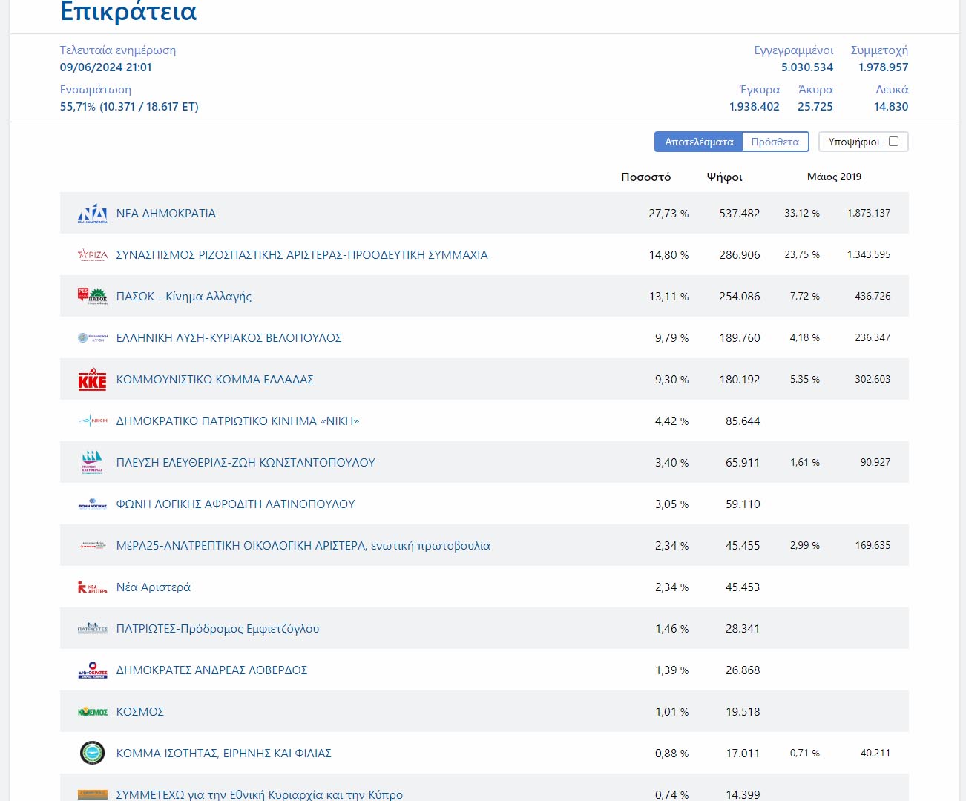Open ΚΟΜΜΟΥΝΙΣΤΙΚΟ ΚΟΜΜΑ ΕΛΛΑΔΑΣ link
This screenshot has width=966, height=801.
tap(215, 380)
